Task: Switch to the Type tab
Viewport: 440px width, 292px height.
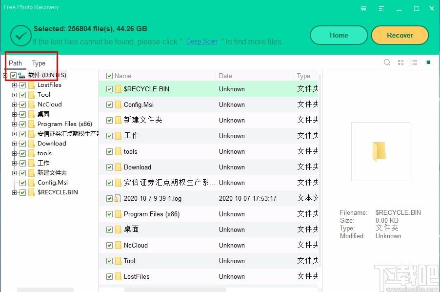Action: click(39, 63)
